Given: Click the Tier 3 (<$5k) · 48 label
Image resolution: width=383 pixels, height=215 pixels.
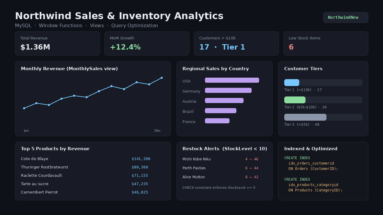Looking at the screenshot, I should [x=302, y=125].
